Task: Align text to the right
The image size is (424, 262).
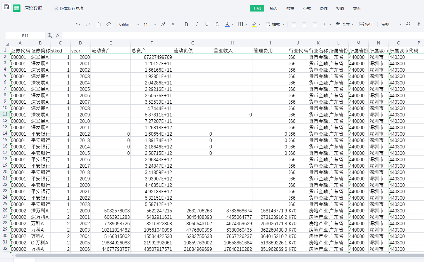Action: [x=315, y=24]
